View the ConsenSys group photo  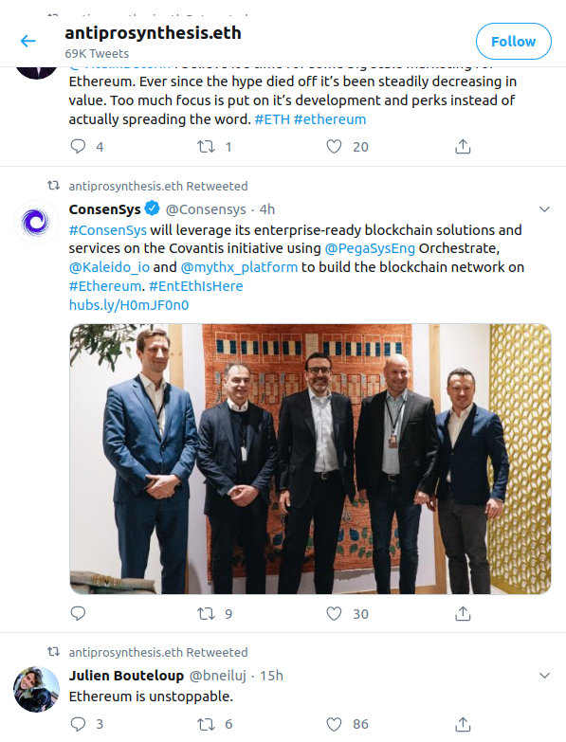tap(310, 459)
